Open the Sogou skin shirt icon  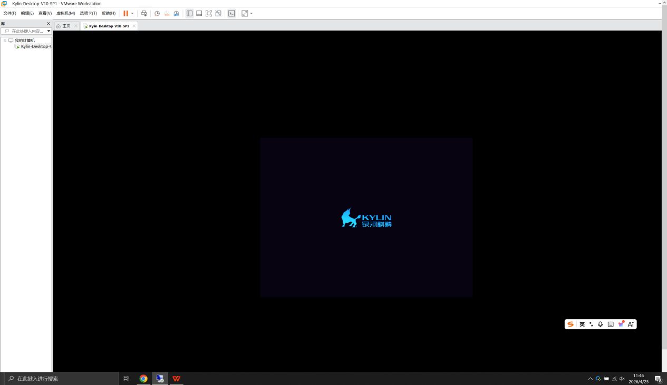621,324
